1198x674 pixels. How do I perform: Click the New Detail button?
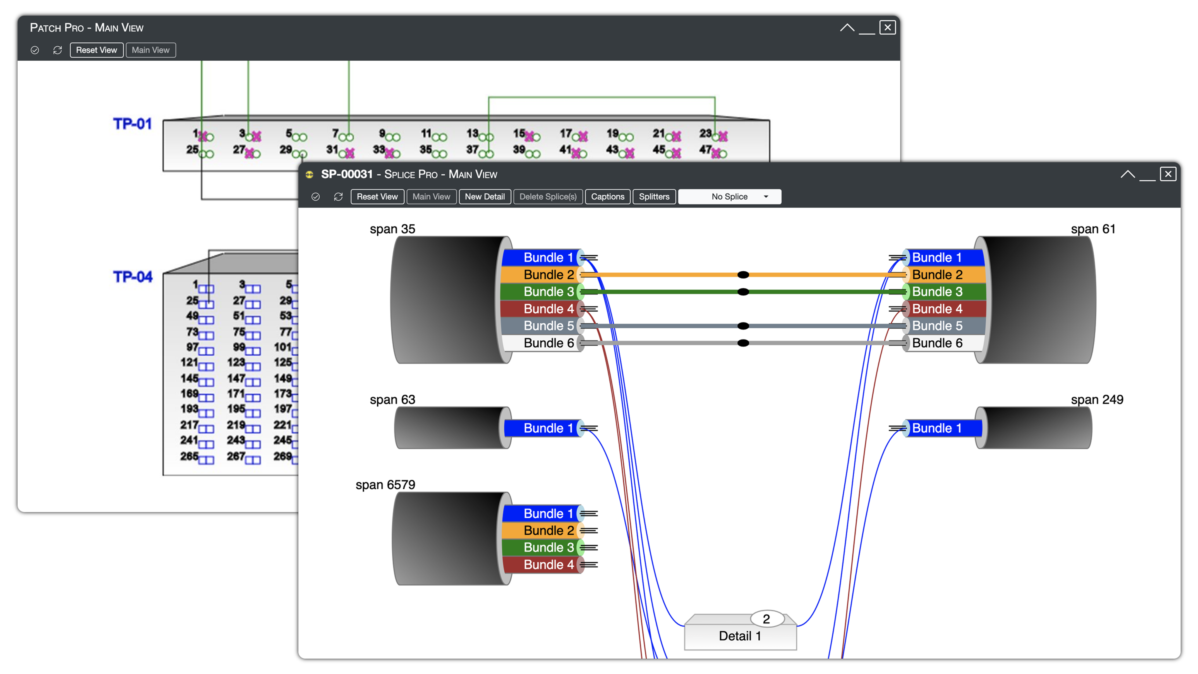(485, 197)
